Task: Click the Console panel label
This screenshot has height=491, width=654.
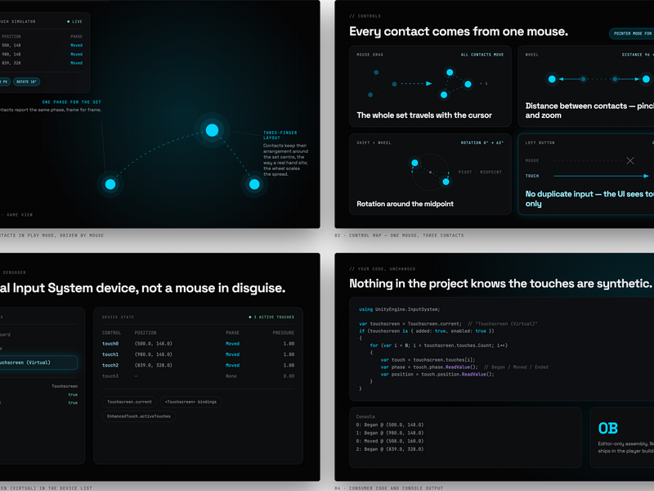Action: [x=365, y=417]
